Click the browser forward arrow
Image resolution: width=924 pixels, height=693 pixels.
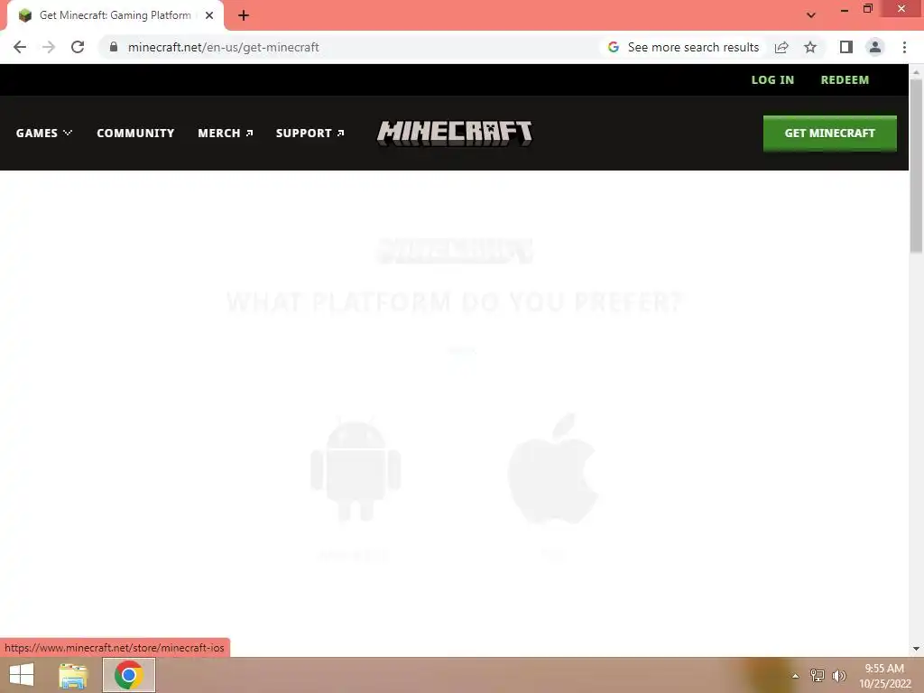pos(49,47)
